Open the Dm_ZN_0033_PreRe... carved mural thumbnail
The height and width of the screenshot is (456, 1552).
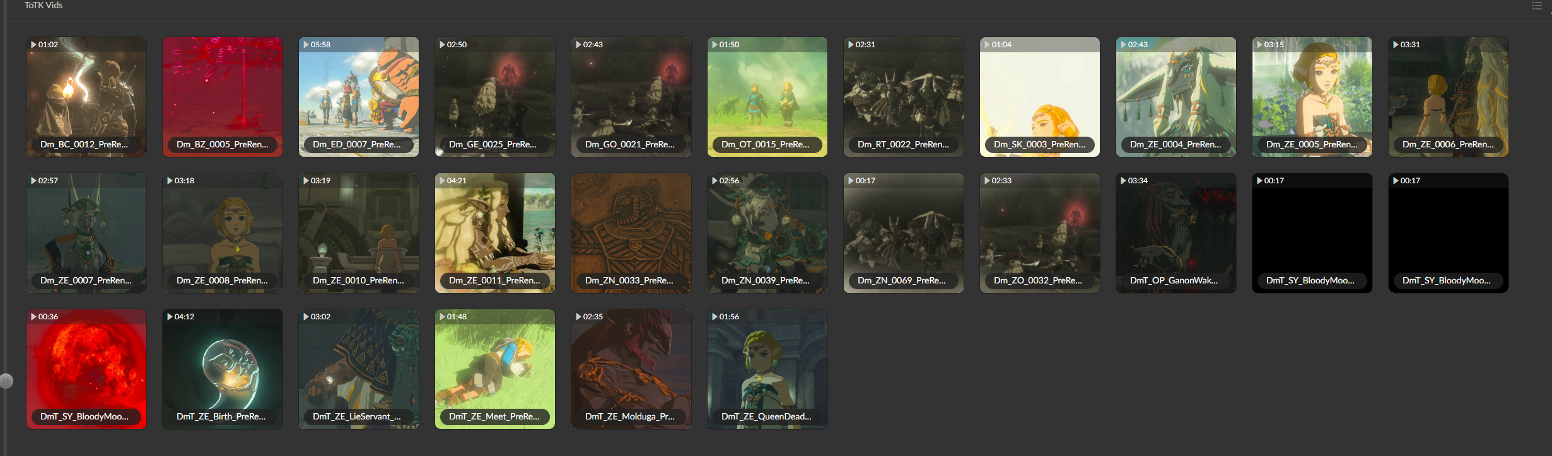[631, 233]
